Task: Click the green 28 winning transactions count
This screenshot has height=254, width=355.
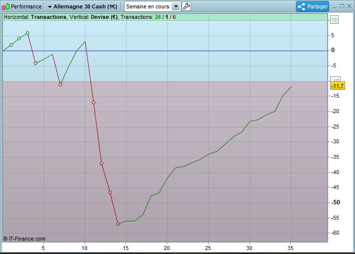Action: click(158, 17)
